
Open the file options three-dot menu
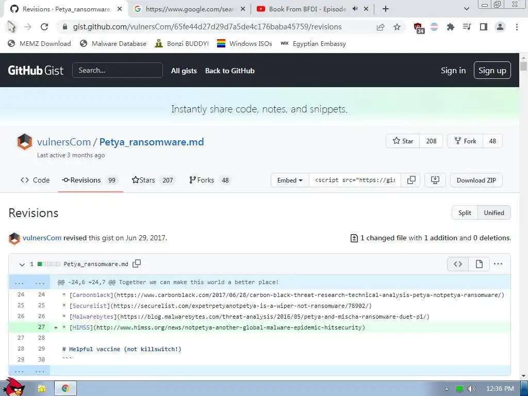tap(498, 264)
